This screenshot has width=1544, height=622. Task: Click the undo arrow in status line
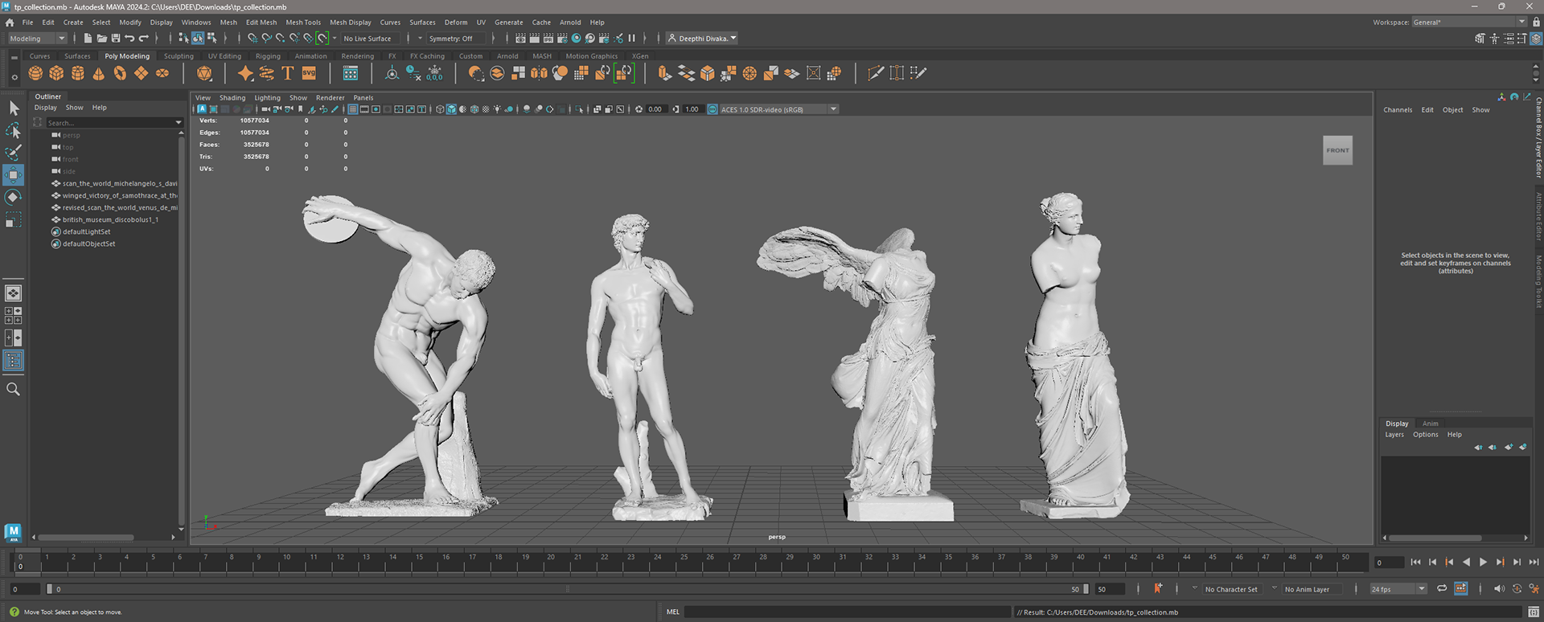[129, 39]
